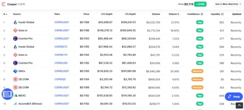The width and height of the screenshot is (244, 110).
Task: Click price $0.1189 in ZB.COM row
Action: coord(84,88)
